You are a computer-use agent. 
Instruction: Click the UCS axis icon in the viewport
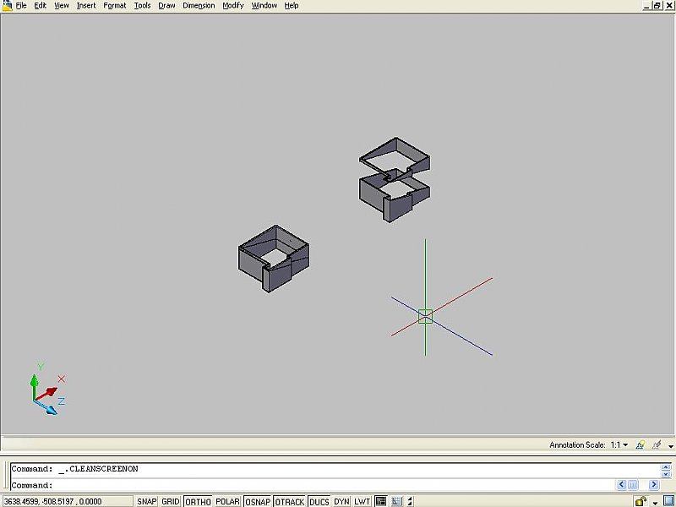47,390
